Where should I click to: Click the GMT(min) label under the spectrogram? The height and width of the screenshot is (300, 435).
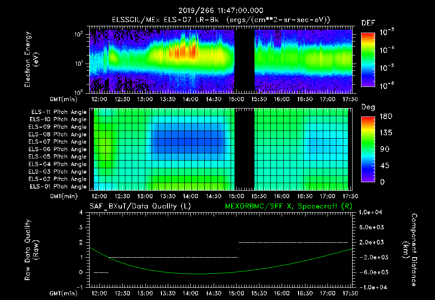point(64,99)
